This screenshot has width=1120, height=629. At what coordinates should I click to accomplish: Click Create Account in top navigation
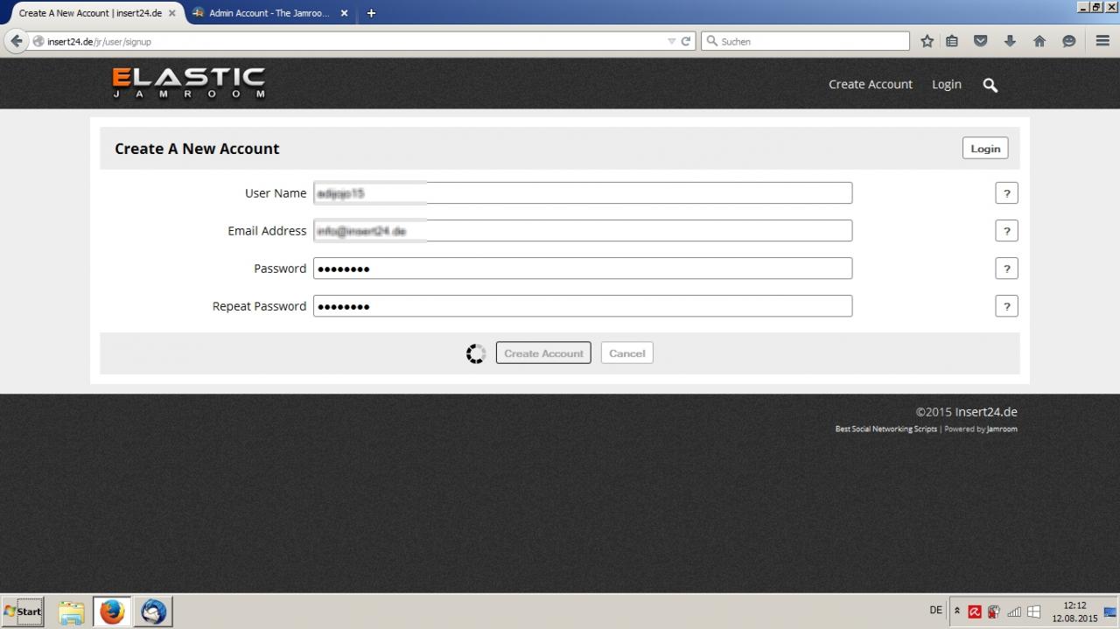coord(870,84)
